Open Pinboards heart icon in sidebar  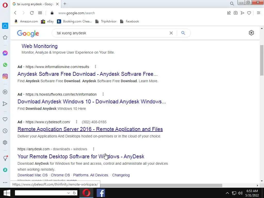5,119
